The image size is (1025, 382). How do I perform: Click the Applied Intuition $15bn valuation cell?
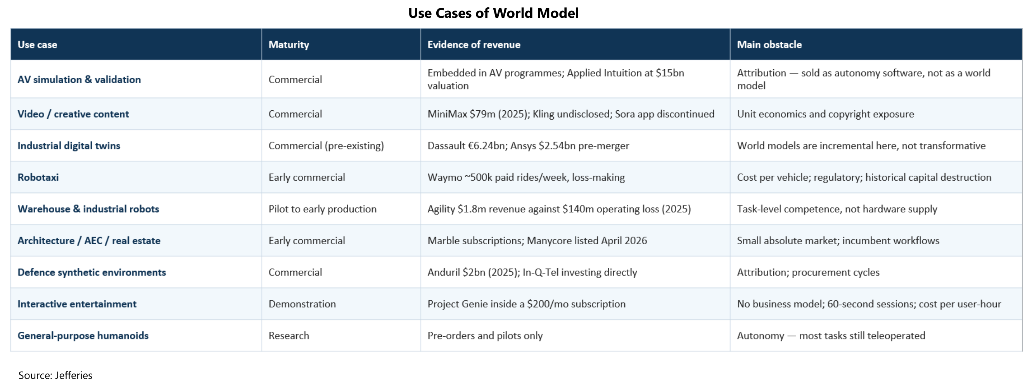[556, 79]
